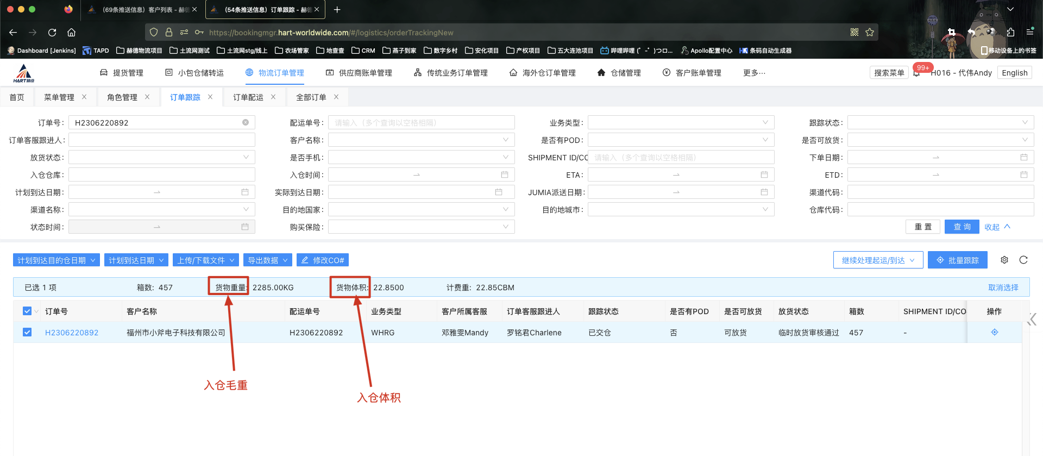Open the 仓储管理 menu
The height and width of the screenshot is (456, 1043).
tap(619, 73)
